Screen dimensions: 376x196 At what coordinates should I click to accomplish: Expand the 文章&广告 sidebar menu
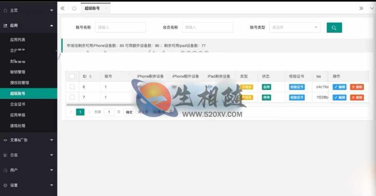[x=51, y=140]
